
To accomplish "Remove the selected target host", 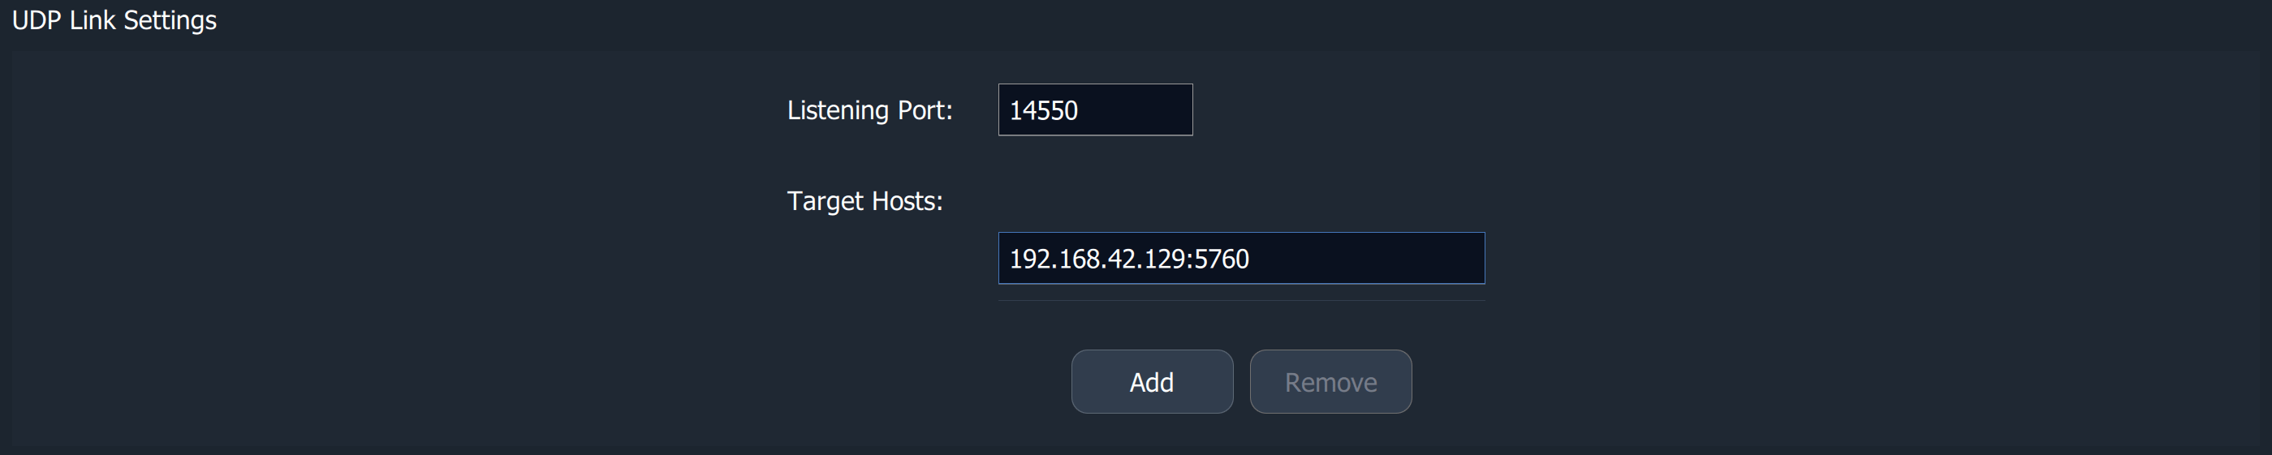I will point(1330,382).
